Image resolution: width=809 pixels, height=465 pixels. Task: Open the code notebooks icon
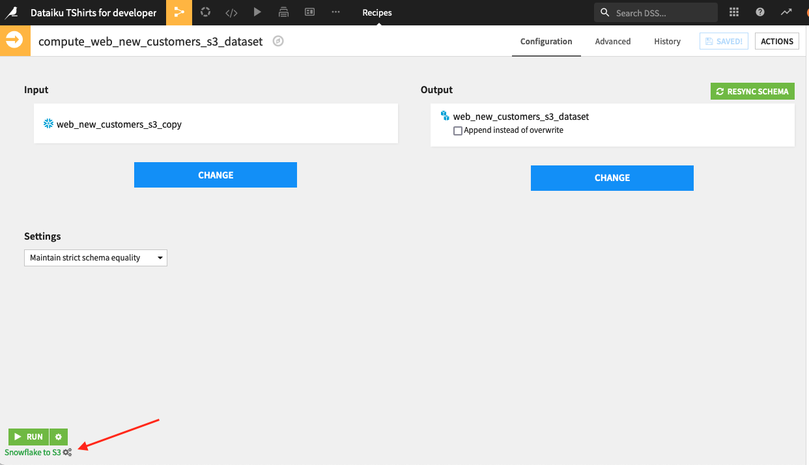[x=231, y=12]
